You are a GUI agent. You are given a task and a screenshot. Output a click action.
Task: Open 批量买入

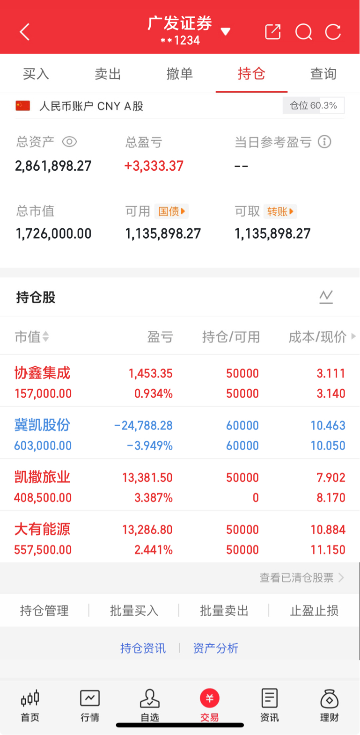click(x=134, y=611)
